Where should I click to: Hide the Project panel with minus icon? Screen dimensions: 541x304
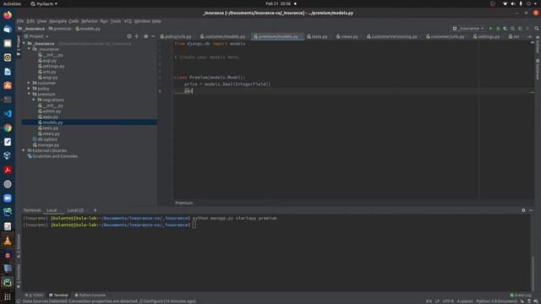coord(153,36)
